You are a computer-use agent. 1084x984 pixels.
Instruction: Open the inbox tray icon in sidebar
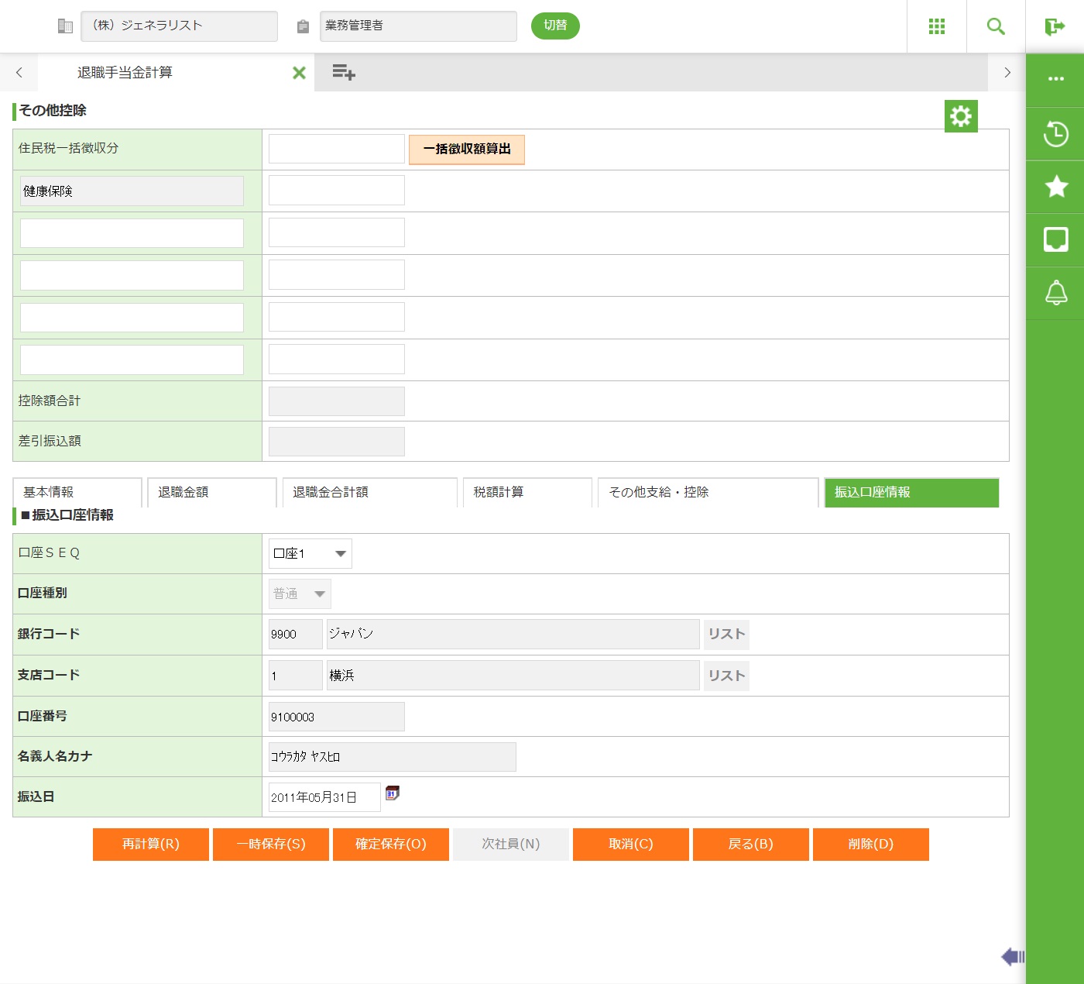pyautogui.click(x=1055, y=239)
